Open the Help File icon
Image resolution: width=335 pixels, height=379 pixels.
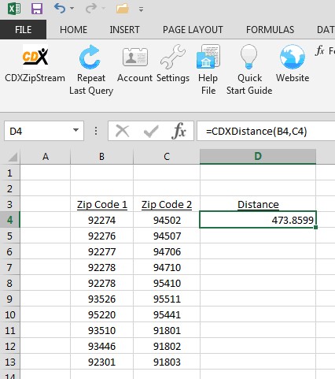[208, 57]
